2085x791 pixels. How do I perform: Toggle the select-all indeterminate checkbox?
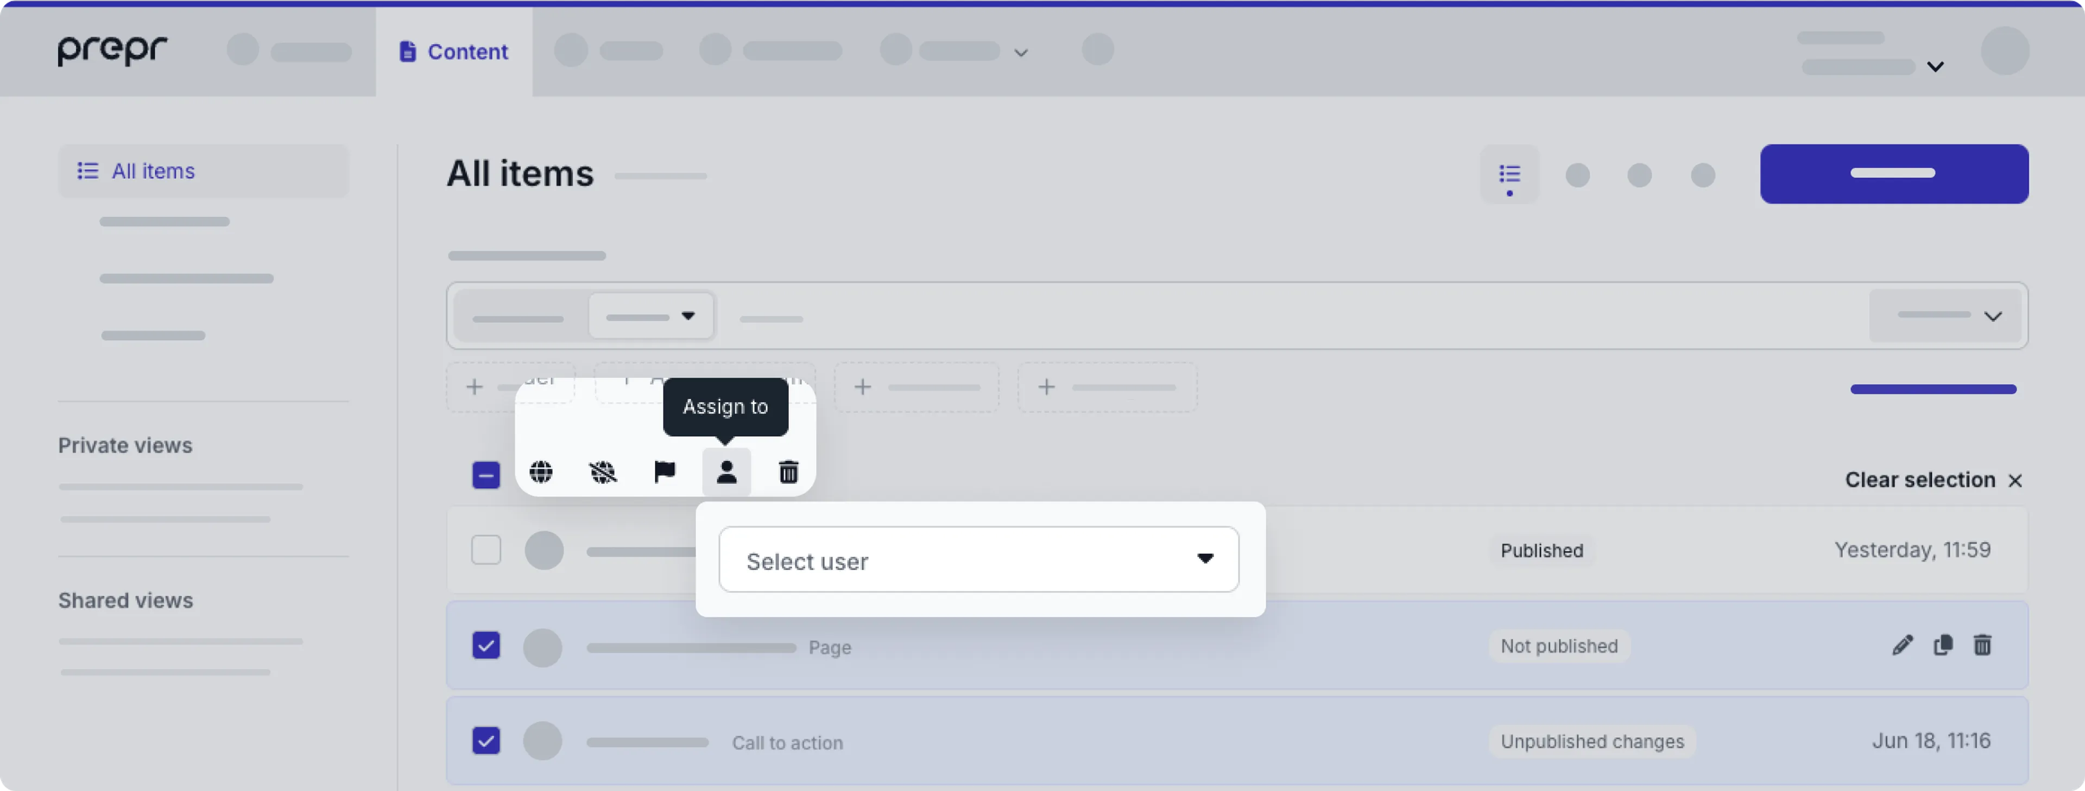coord(485,475)
